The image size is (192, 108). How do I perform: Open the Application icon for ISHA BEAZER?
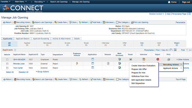(93, 59)
